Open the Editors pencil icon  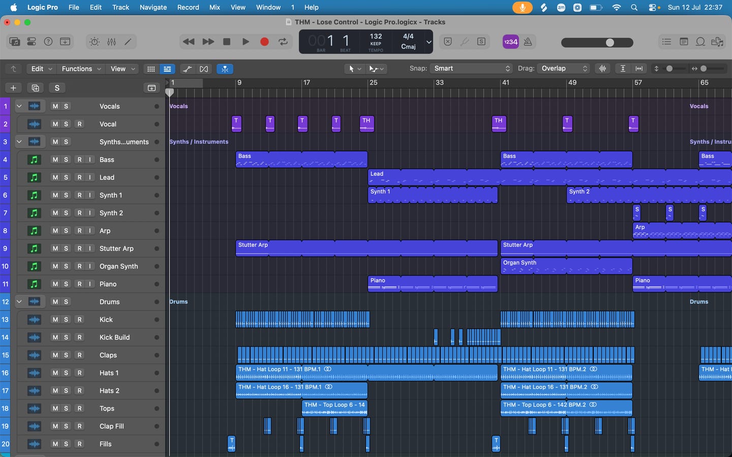[x=128, y=42]
